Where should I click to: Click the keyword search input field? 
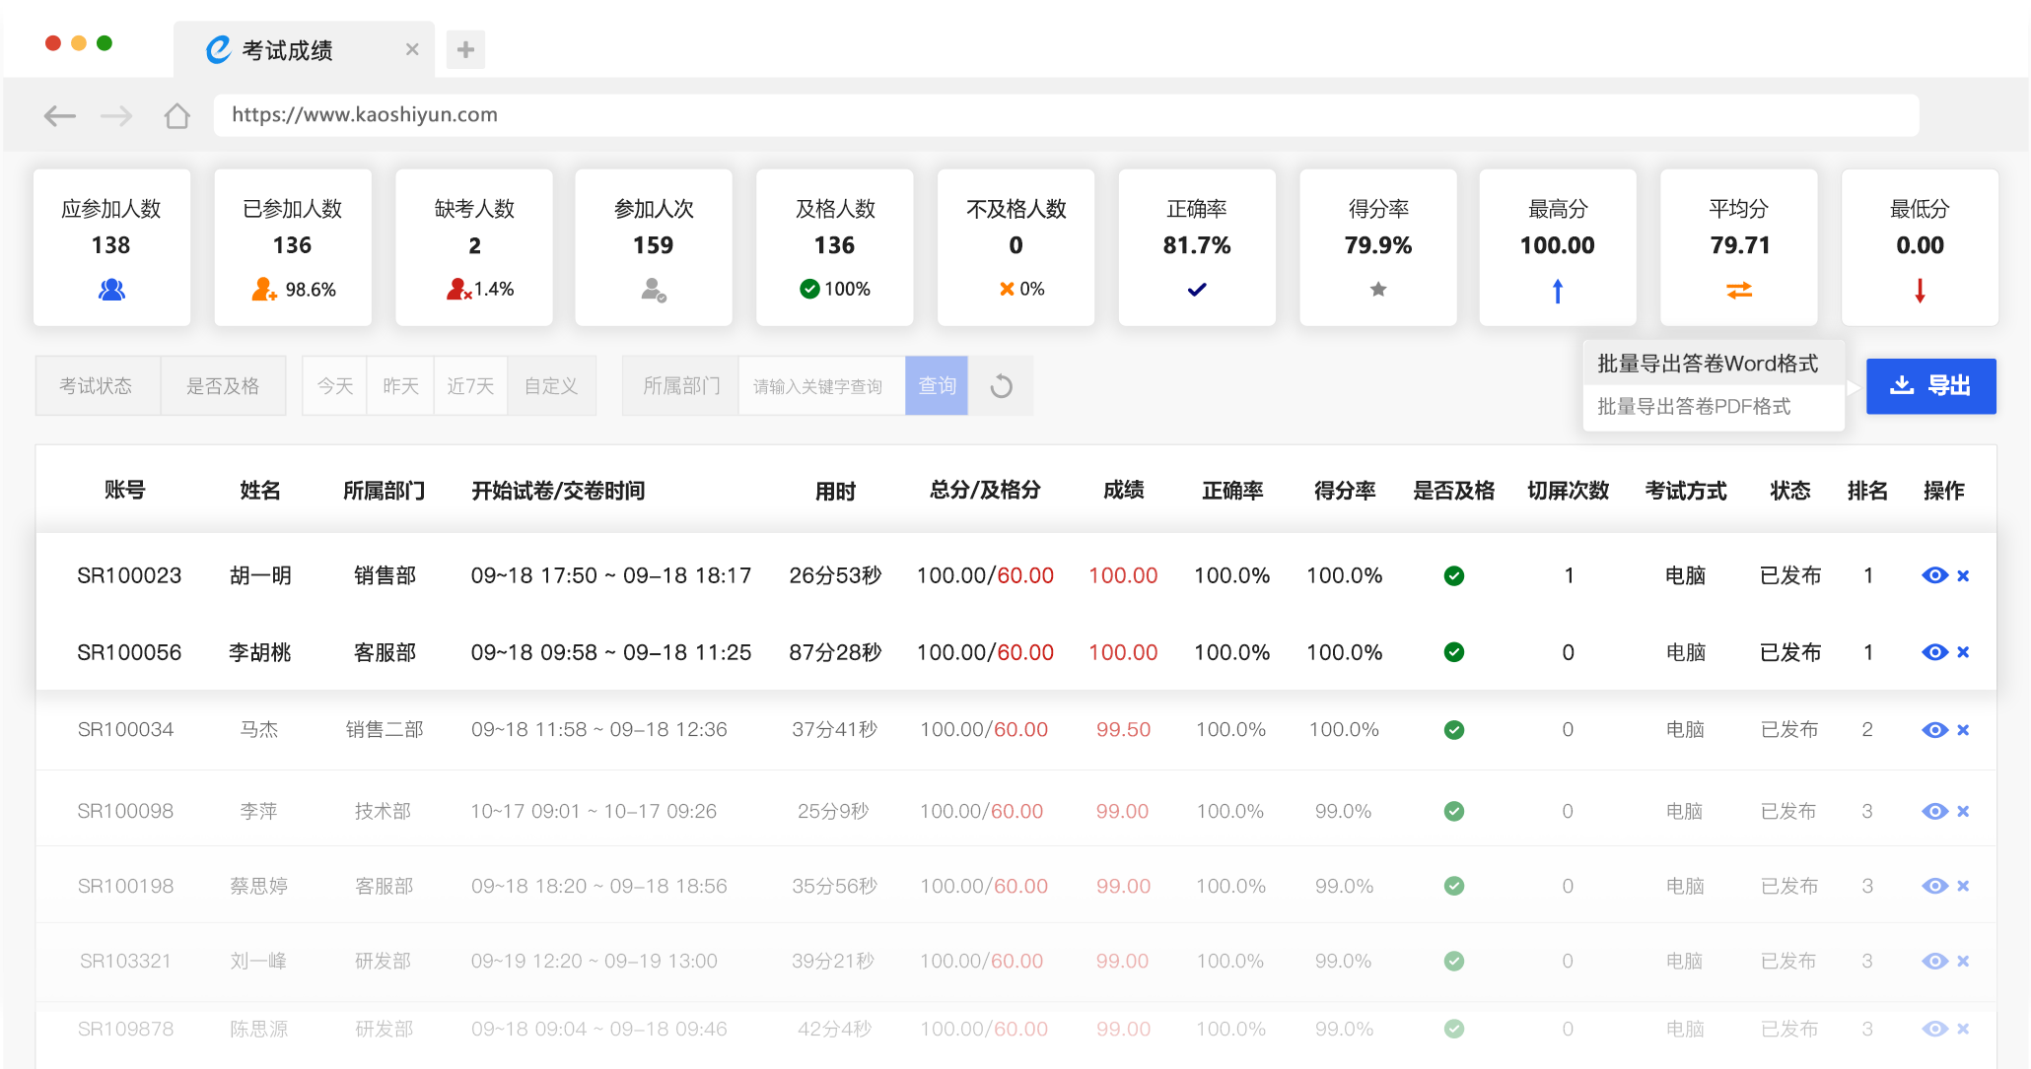tap(820, 386)
